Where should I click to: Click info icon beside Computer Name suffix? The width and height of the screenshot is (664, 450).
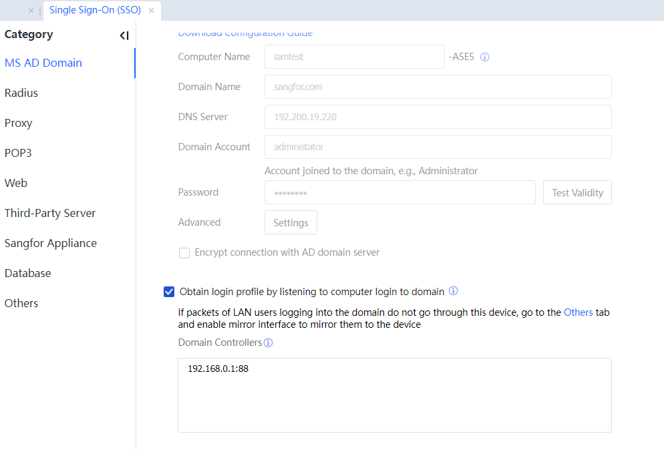(x=485, y=57)
